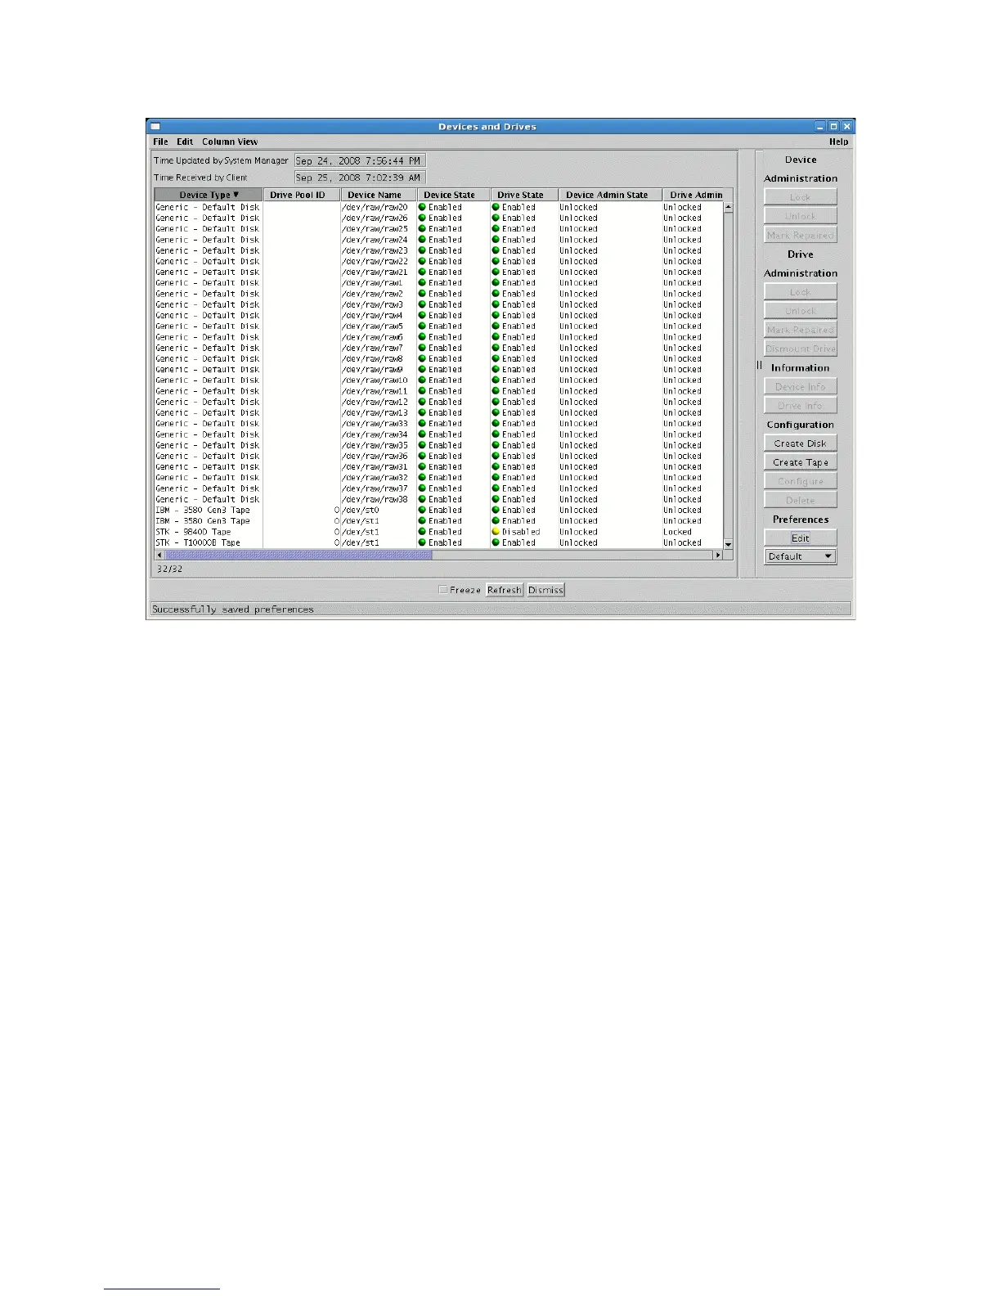Click the Disabled drive state text

(x=521, y=532)
